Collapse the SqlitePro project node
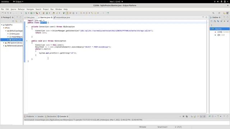This screenshot has height=129, width=230. [x=1, y=25]
